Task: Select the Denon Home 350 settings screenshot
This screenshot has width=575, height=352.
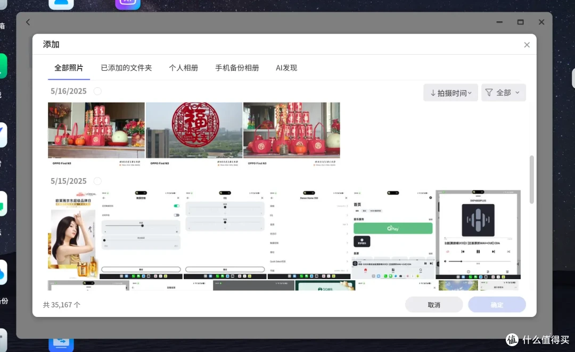Action: coord(309,234)
